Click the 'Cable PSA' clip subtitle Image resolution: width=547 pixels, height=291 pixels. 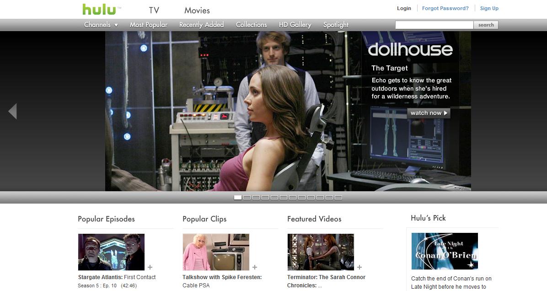[x=196, y=286]
